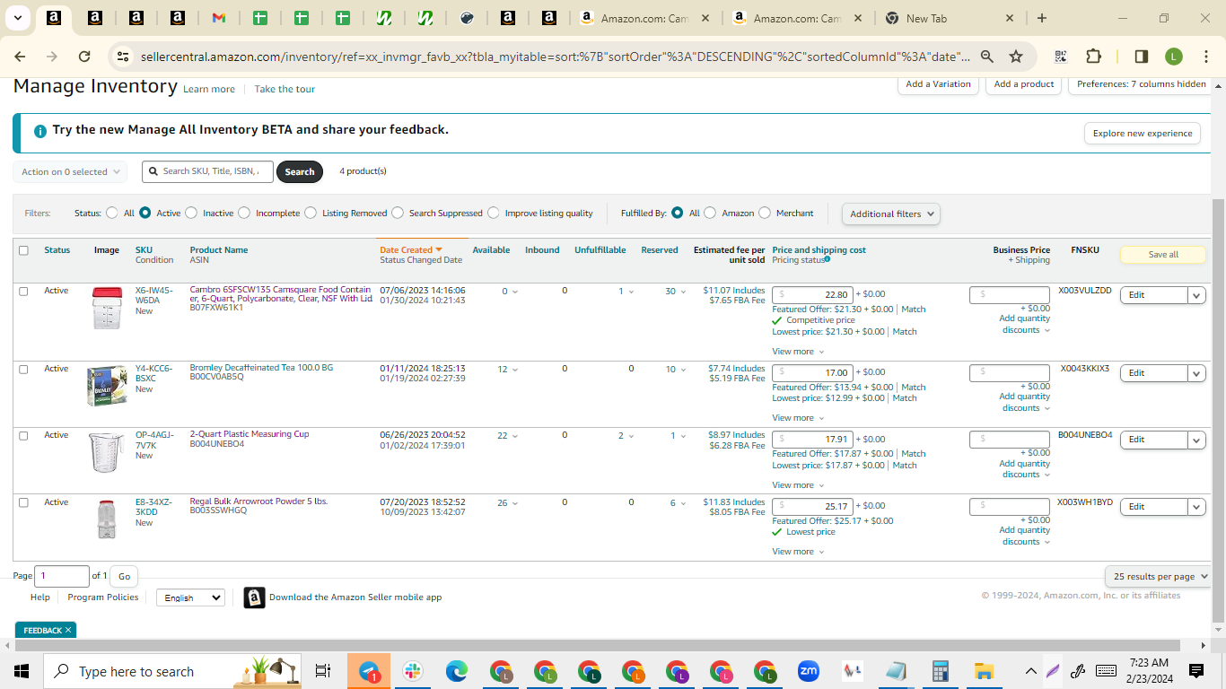Open the browser side panel
The image size is (1226, 689).
1142,57
